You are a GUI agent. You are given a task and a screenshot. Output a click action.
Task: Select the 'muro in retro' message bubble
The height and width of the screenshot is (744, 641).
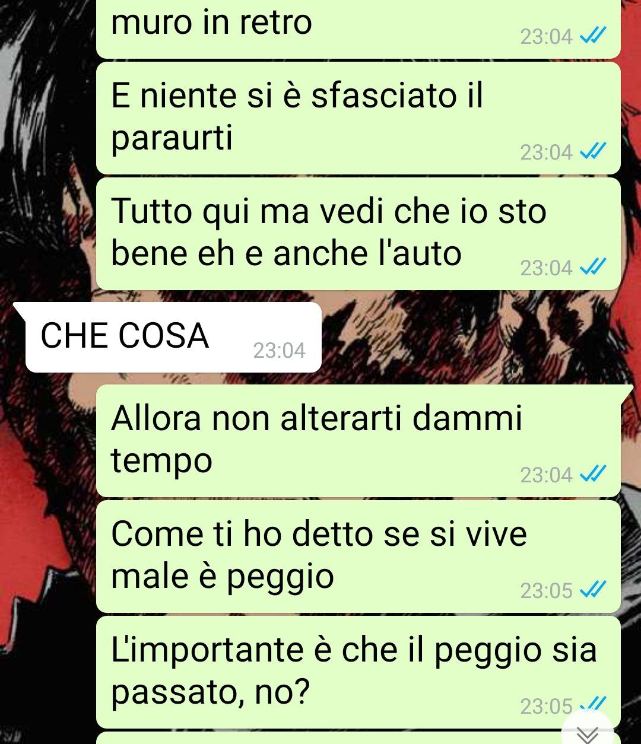(358, 28)
